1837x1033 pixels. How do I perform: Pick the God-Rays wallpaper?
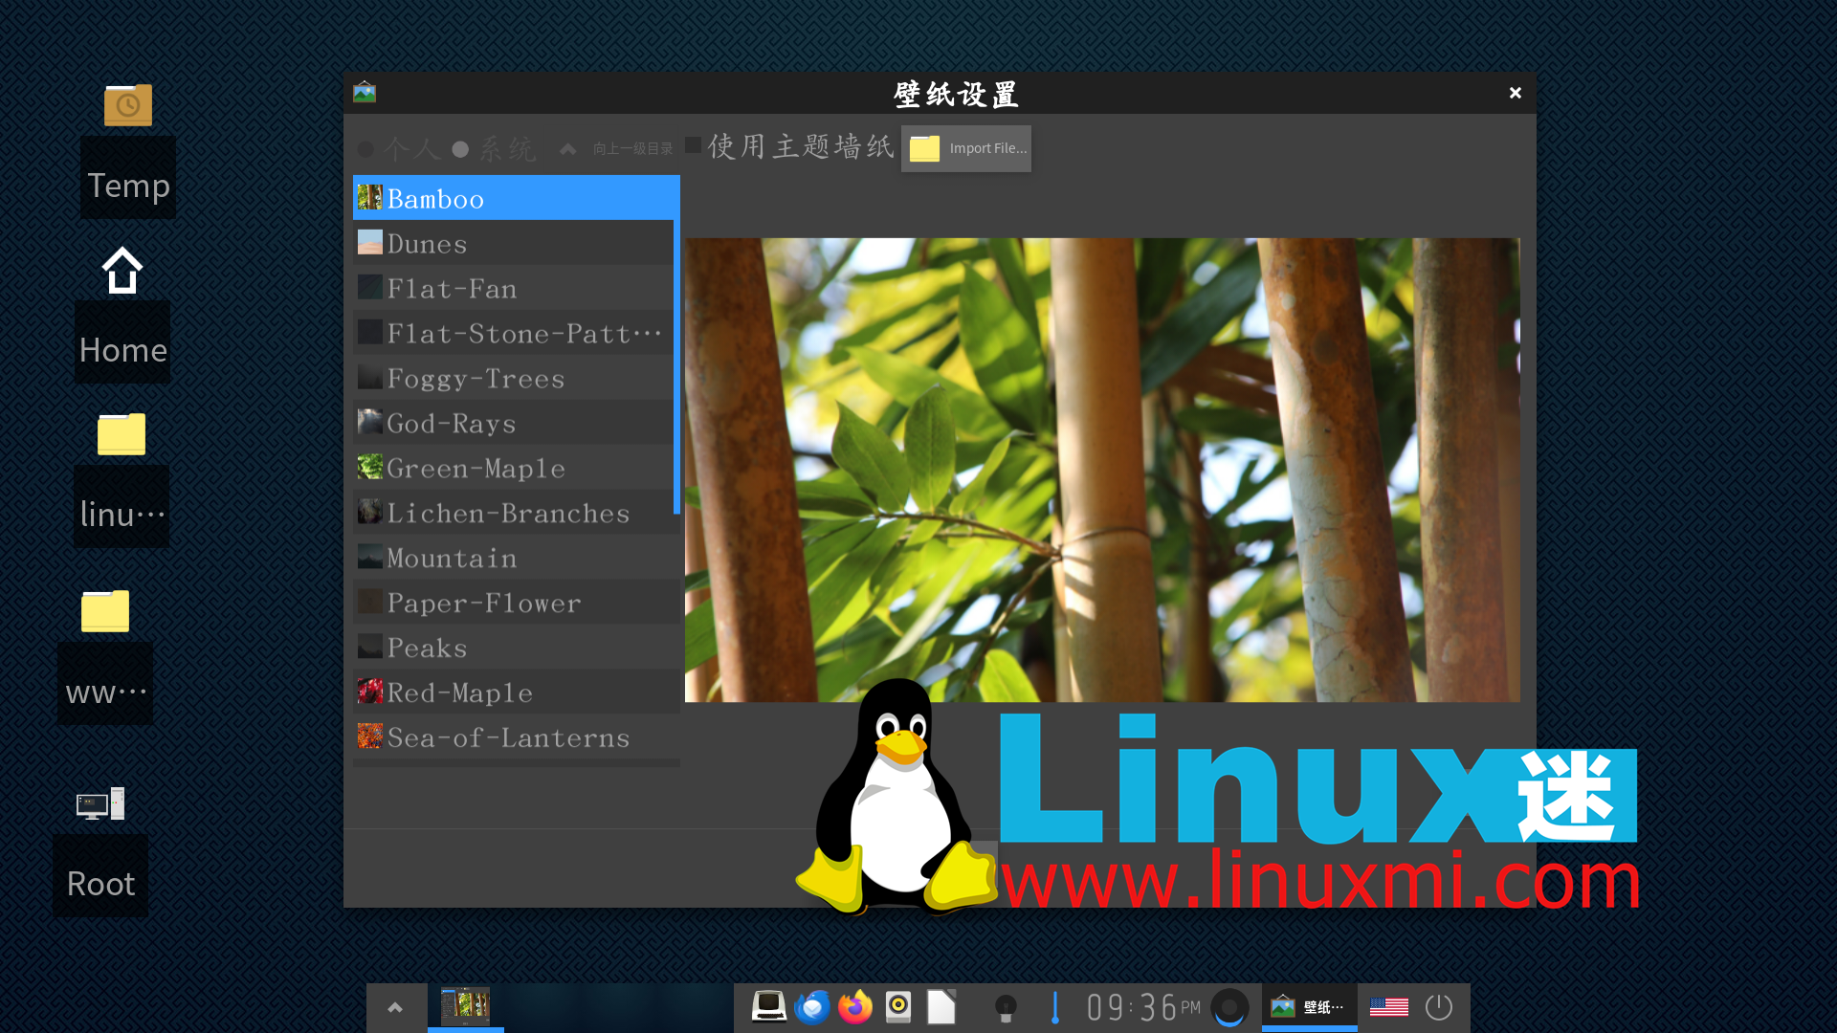(x=513, y=423)
